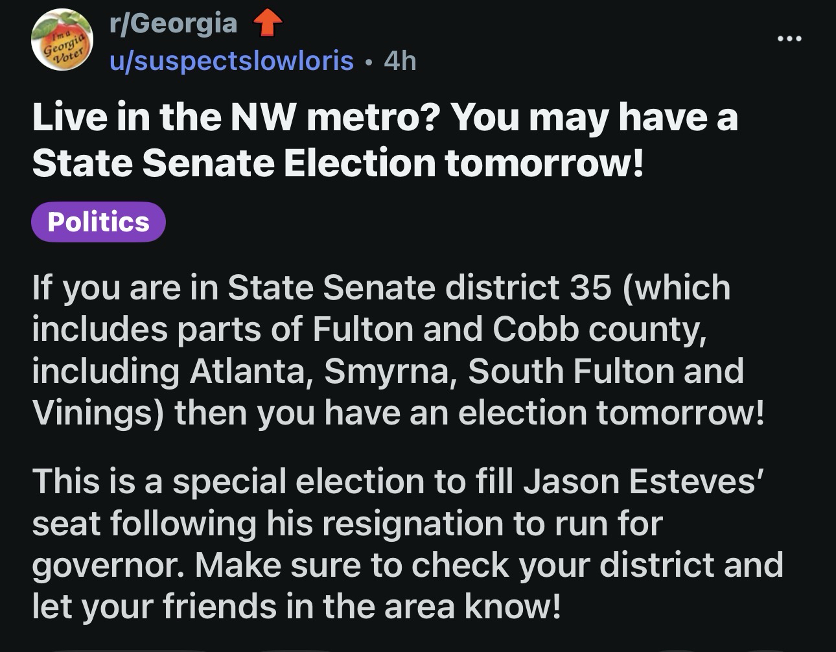Select the purple Politics flair tag

click(x=99, y=222)
